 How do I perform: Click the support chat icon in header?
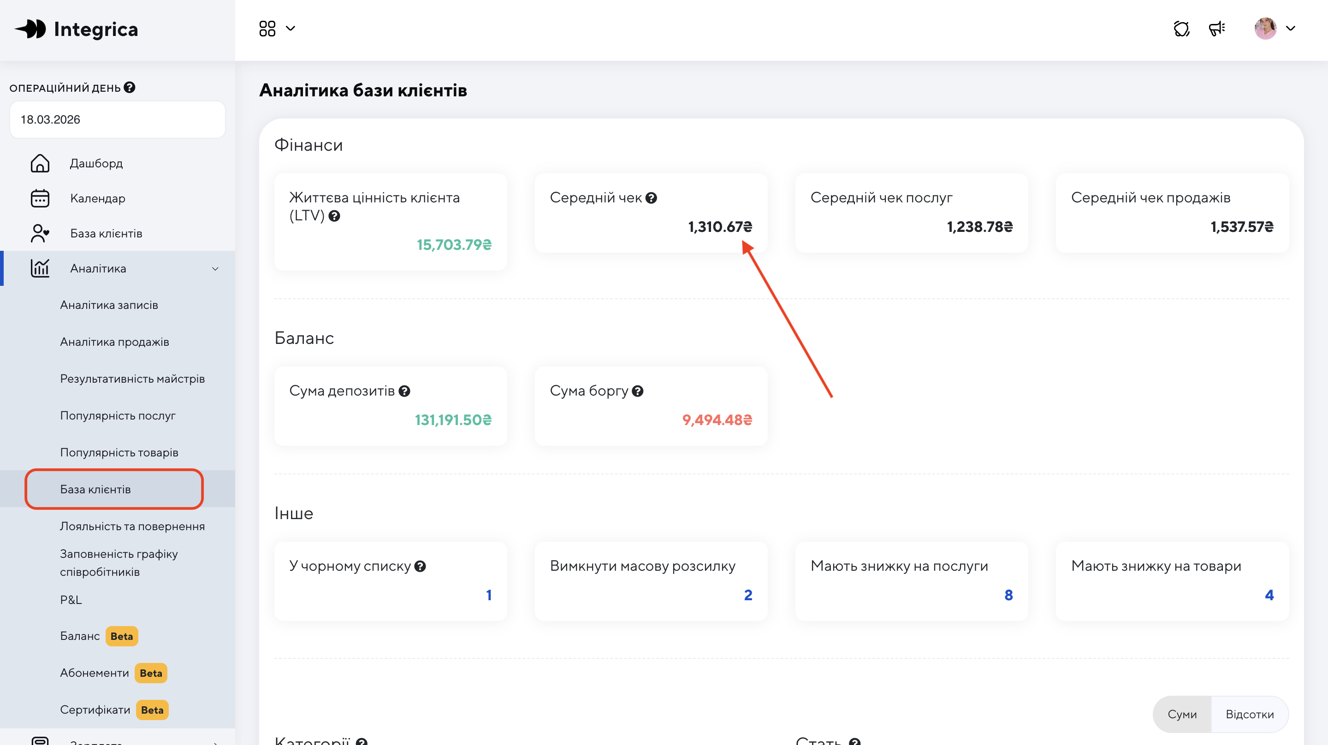tap(1181, 29)
